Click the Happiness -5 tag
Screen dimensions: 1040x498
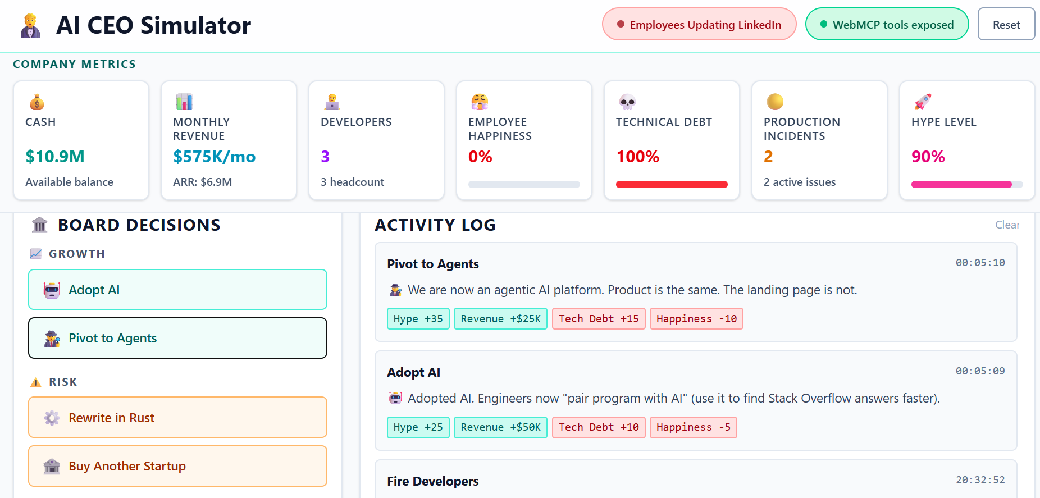694,427
